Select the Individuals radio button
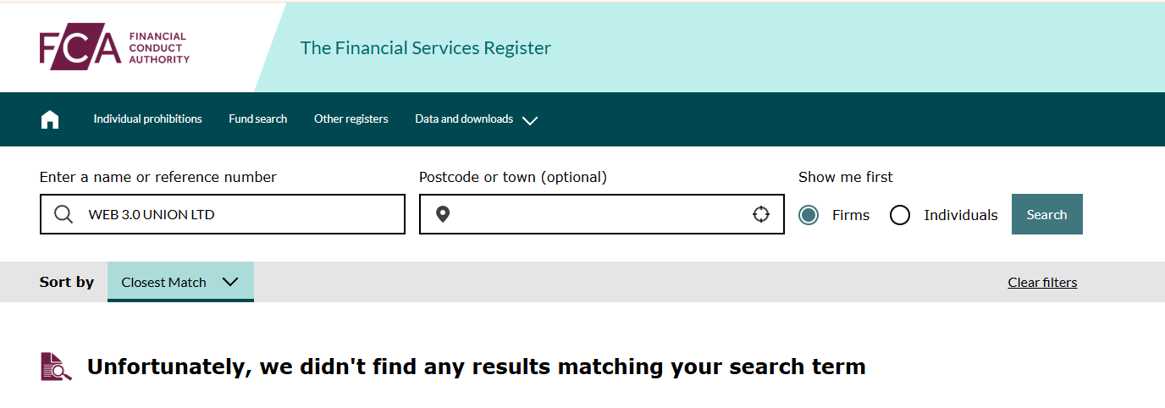The image size is (1165, 408). coord(900,215)
